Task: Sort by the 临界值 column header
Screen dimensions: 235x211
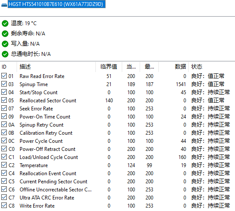Action: click(x=109, y=67)
